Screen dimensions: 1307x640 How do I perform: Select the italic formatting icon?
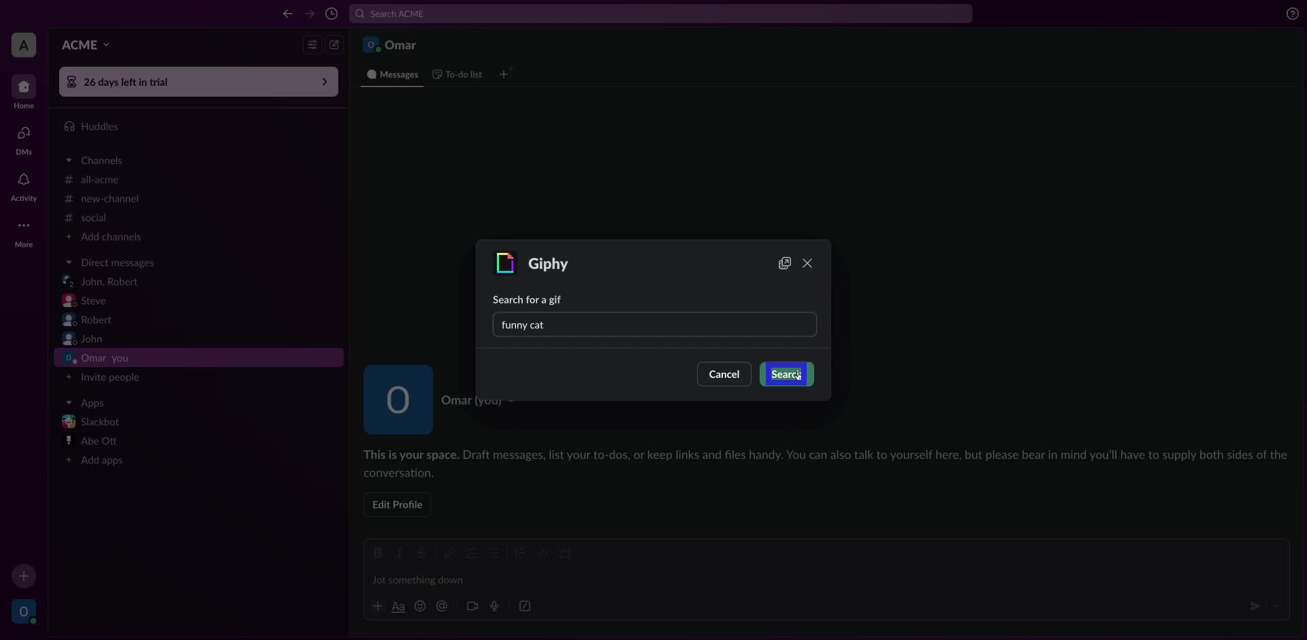click(x=400, y=553)
